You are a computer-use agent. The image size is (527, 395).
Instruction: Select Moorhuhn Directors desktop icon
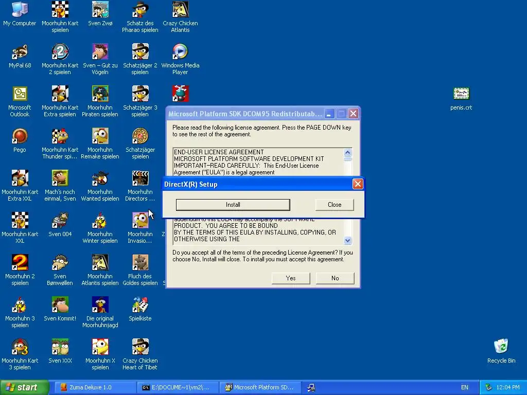pos(140,186)
